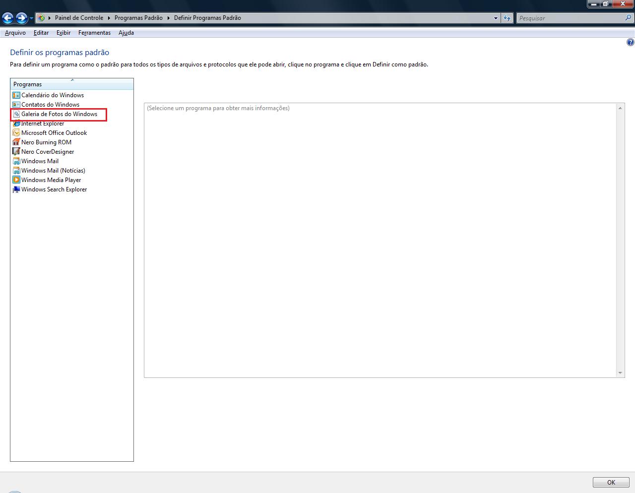
Task: Select the Nero CoverDesigner icon
Action: click(x=16, y=152)
